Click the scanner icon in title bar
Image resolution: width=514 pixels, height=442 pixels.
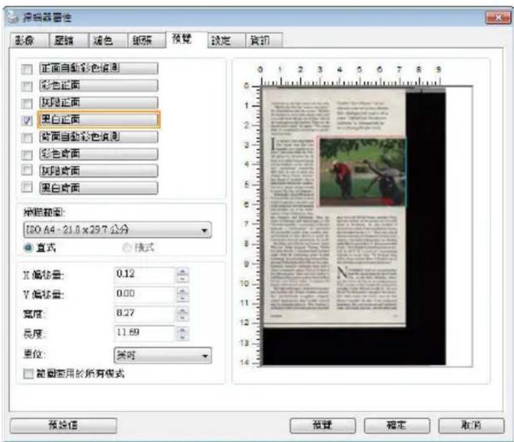click(12, 17)
